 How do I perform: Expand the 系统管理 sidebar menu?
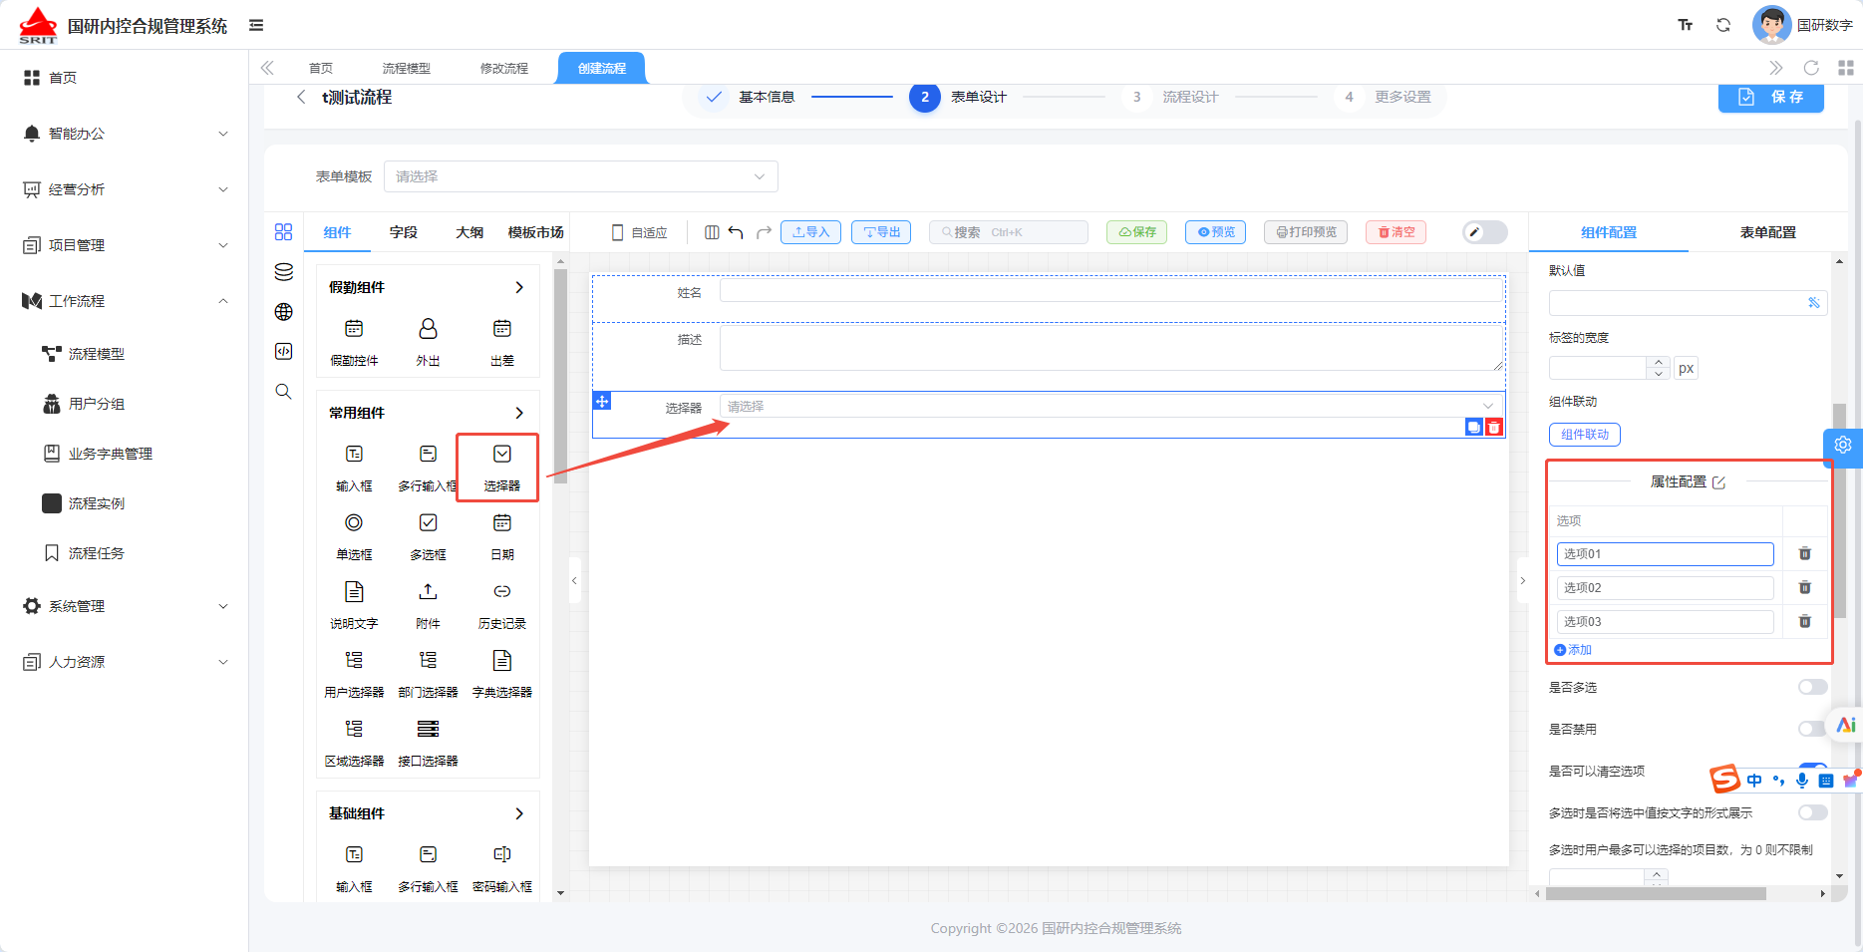(x=125, y=606)
